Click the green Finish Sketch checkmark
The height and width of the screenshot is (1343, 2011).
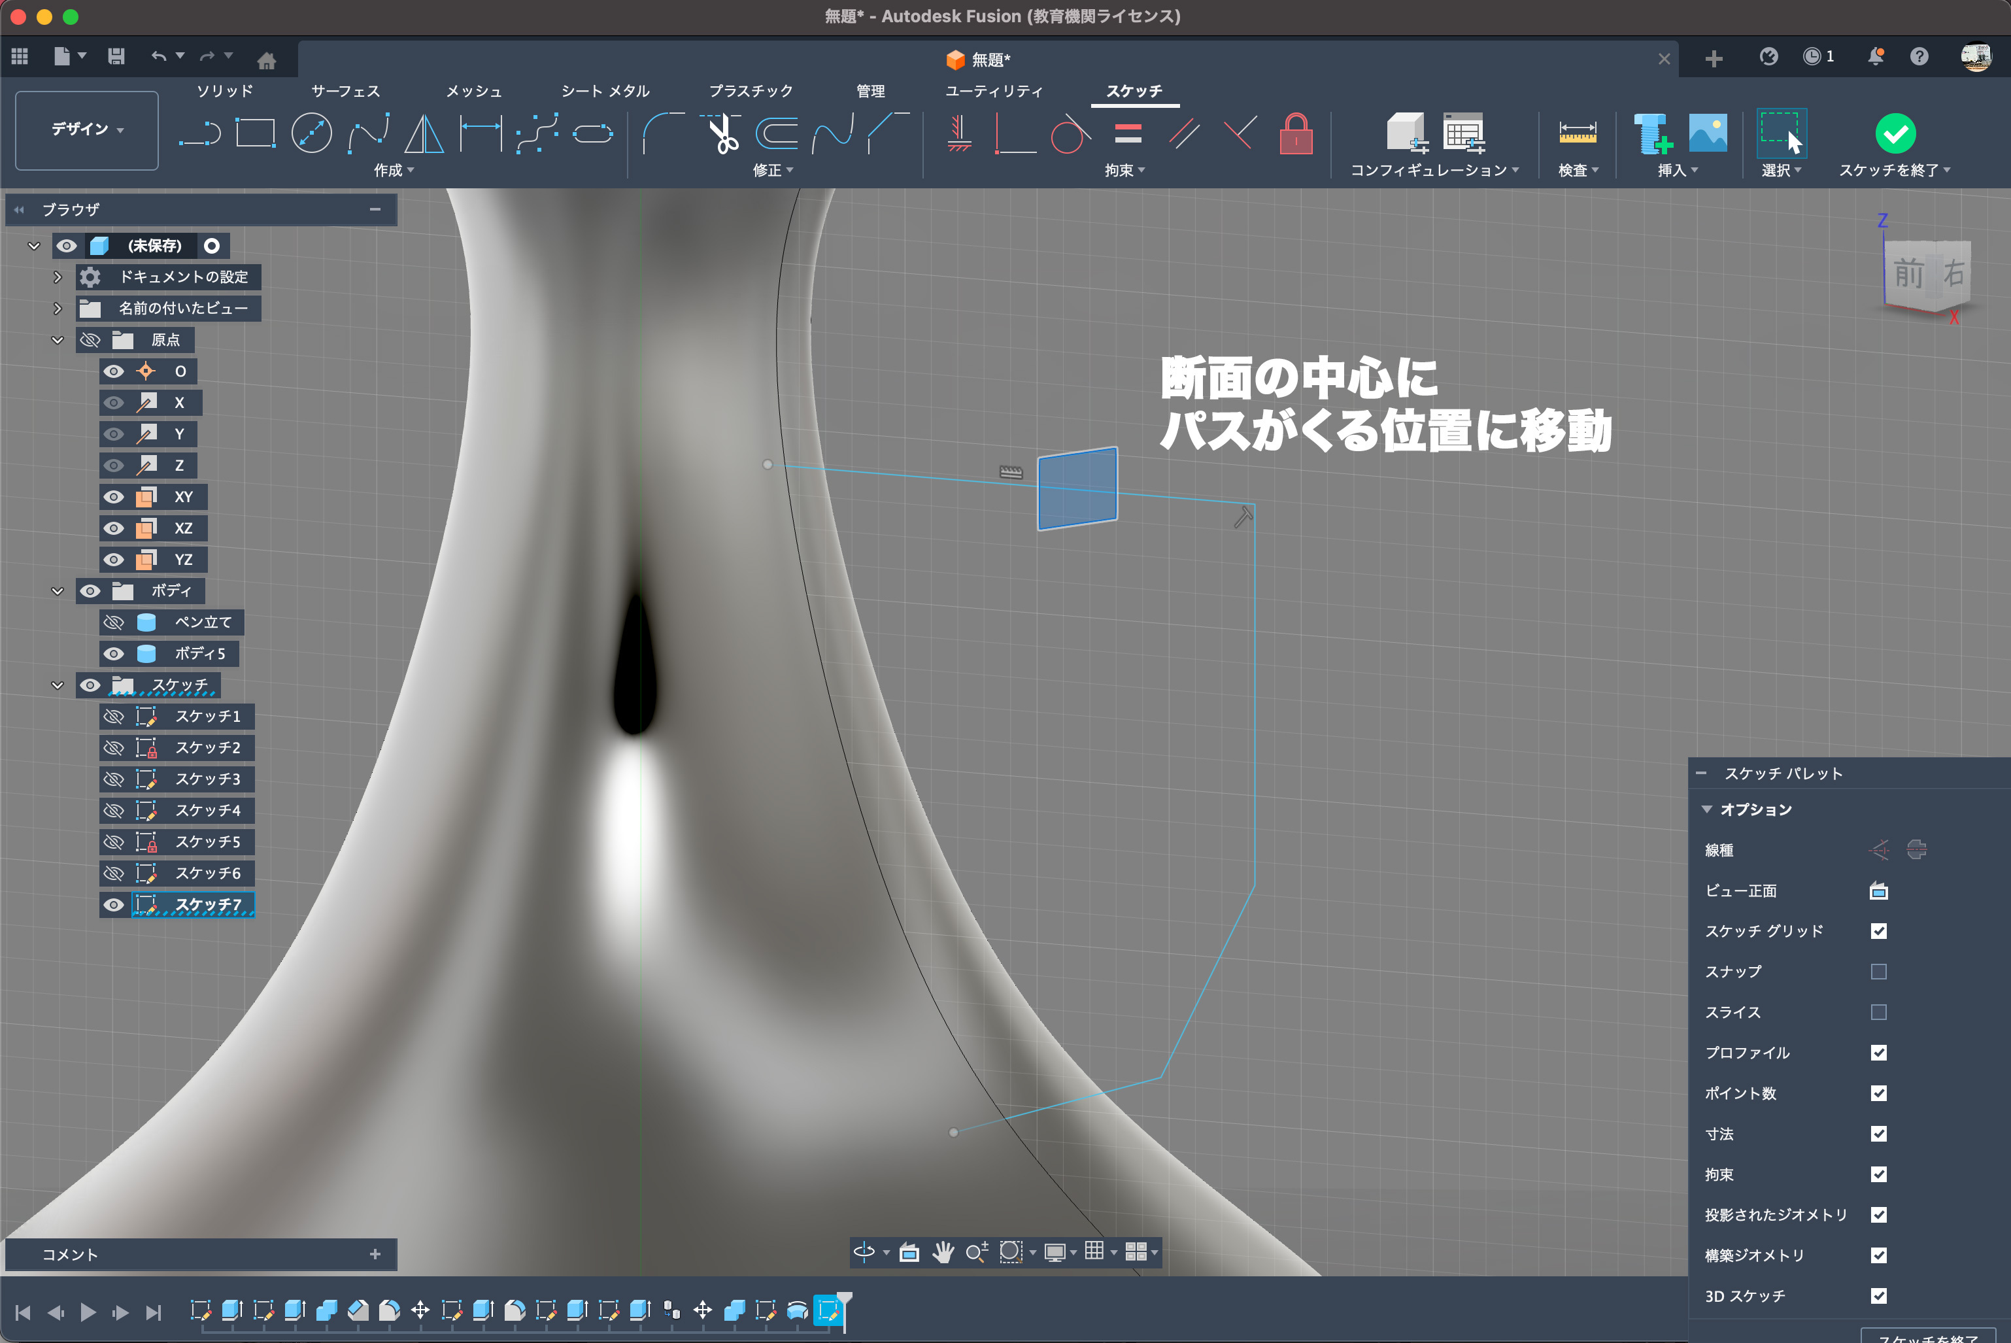click(1895, 133)
